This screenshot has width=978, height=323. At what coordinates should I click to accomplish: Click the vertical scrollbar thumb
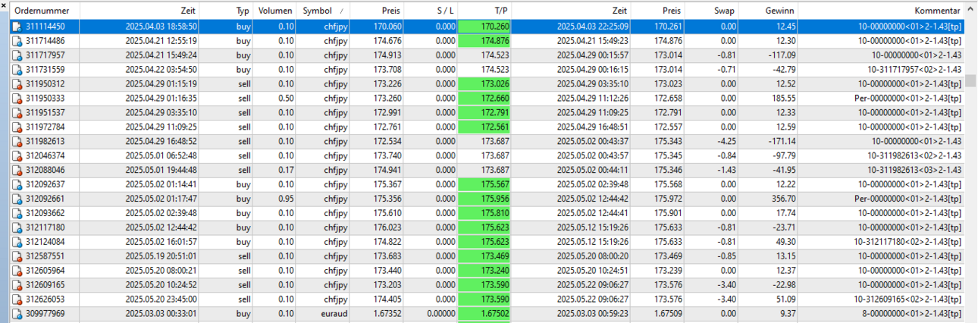971,82
